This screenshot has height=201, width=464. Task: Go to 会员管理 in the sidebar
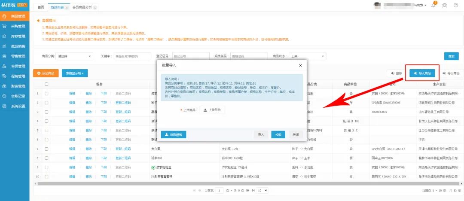click(15, 66)
